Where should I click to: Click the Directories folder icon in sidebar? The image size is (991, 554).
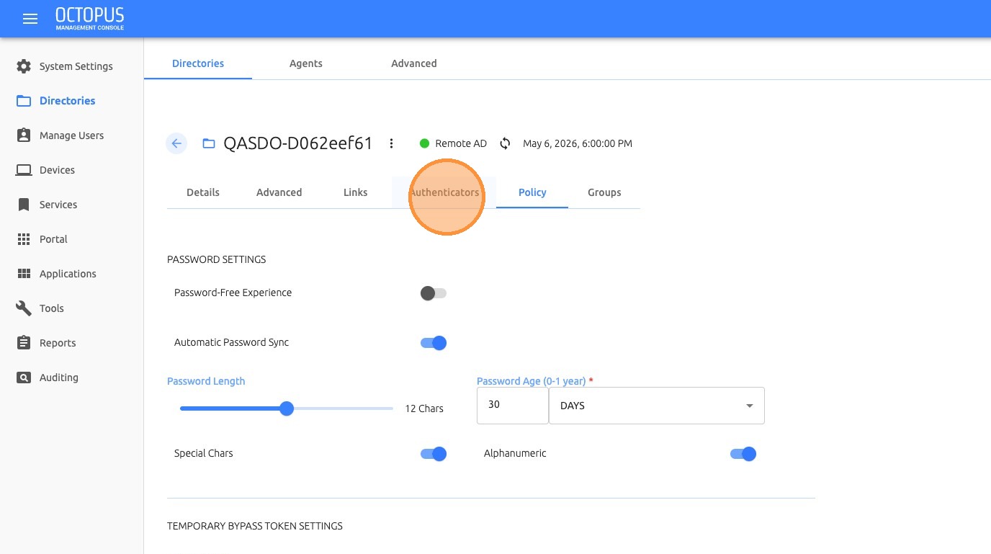point(24,101)
